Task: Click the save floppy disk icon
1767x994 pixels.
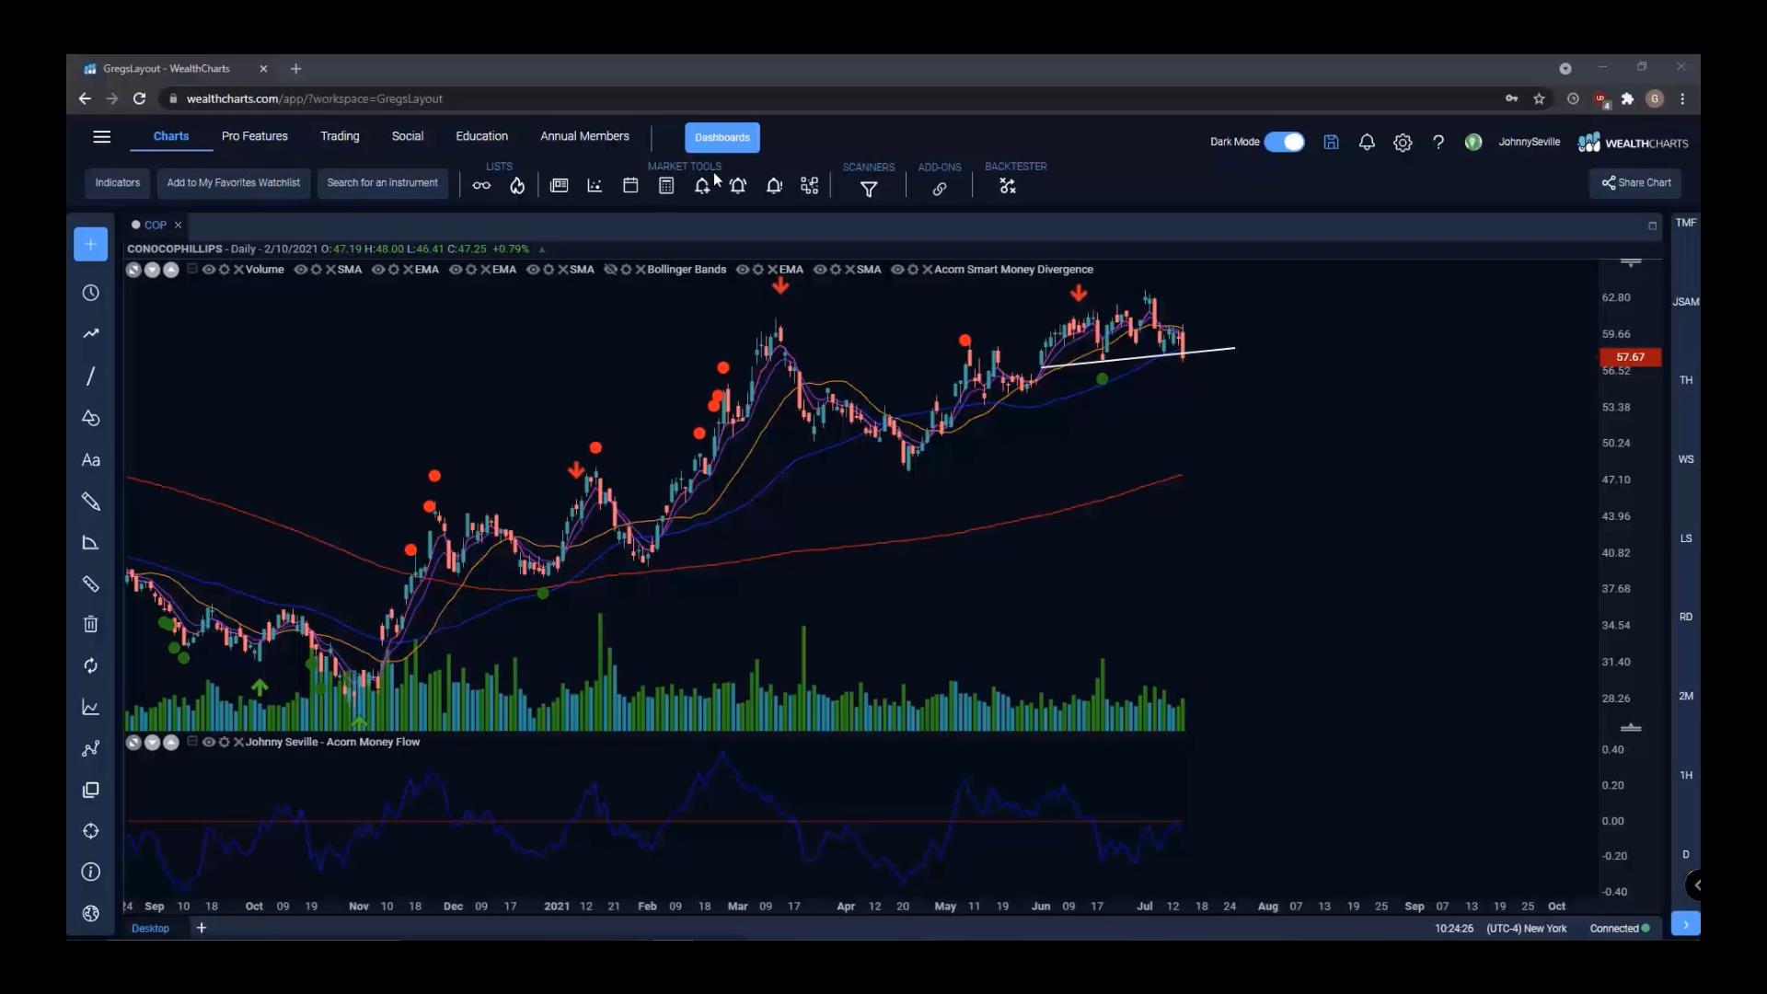Action: 1331,142
